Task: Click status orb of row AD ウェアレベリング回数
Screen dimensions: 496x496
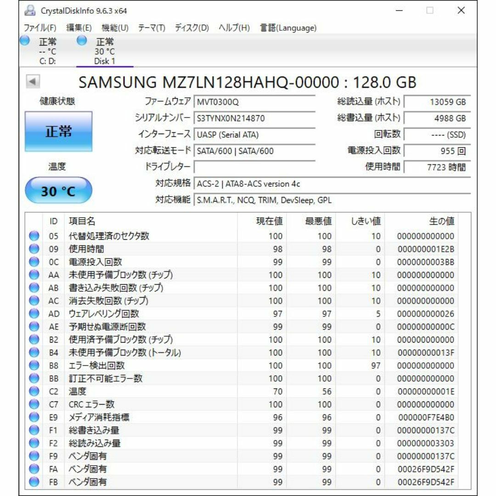Action: [34, 314]
